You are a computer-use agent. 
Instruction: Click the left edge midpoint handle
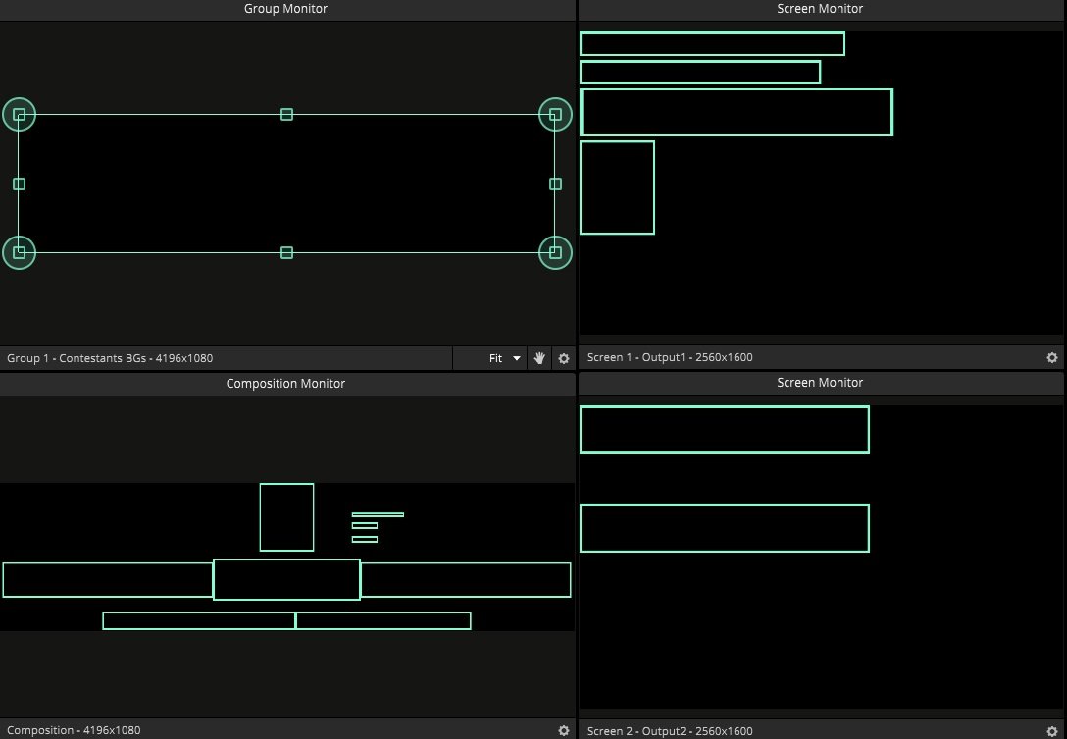pyautogui.click(x=19, y=184)
